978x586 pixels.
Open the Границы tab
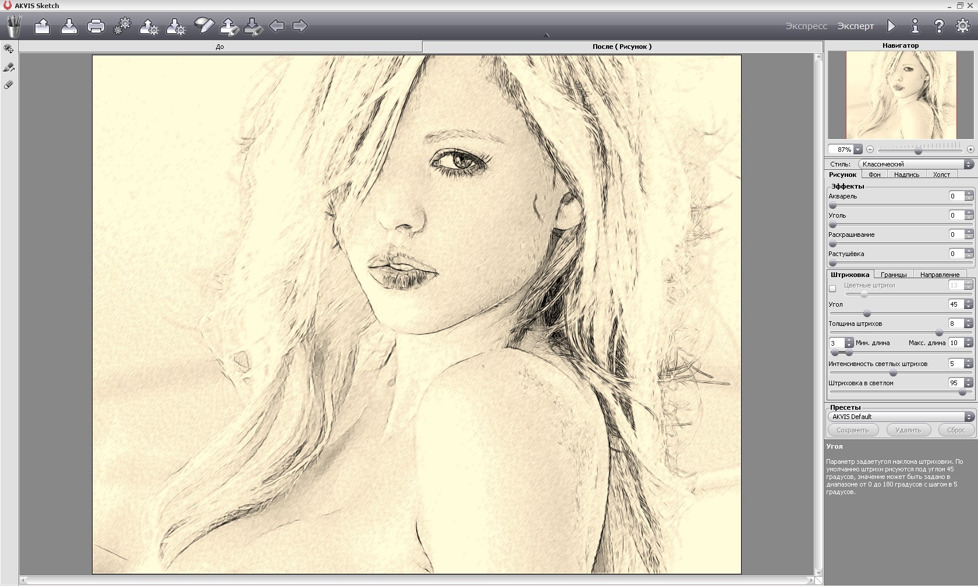[893, 275]
